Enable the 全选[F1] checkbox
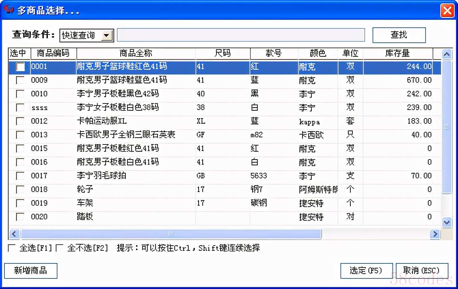This screenshot has height=289, width=458. pyautogui.click(x=12, y=248)
